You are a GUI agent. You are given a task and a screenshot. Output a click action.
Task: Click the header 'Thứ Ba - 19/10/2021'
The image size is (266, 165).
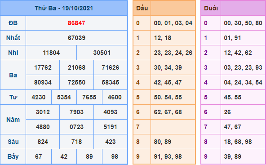click(x=64, y=8)
